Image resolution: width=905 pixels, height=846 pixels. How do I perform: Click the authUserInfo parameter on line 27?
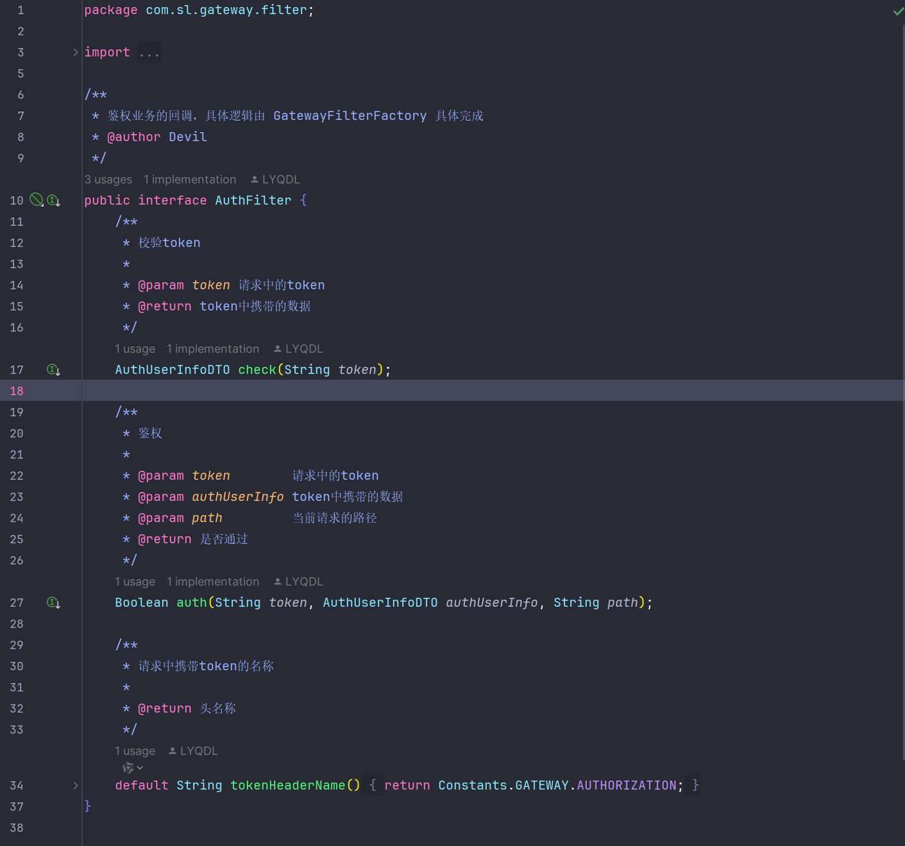coord(492,603)
